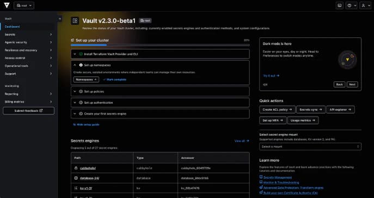Open the Select a mount dropdown
The height and width of the screenshot is (198, 374).
(x=310, y=146)
